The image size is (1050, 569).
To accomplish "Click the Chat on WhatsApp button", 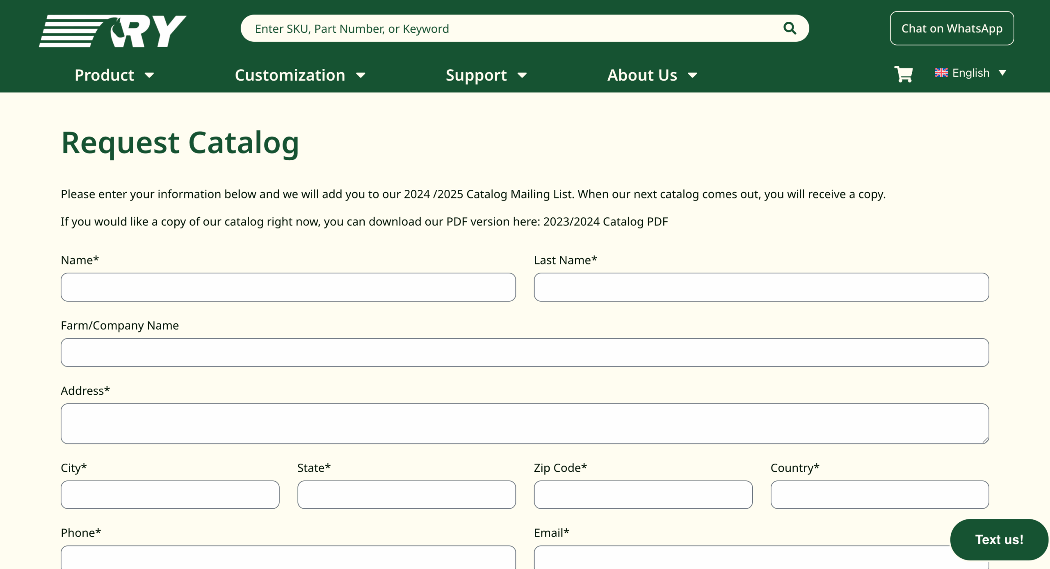I will click(x=952, y=28).
